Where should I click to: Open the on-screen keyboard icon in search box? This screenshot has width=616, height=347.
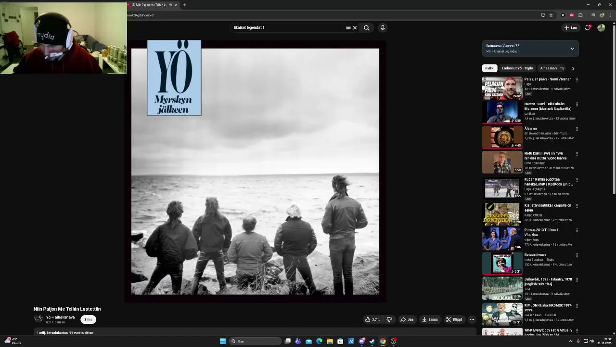coord(348,28)
